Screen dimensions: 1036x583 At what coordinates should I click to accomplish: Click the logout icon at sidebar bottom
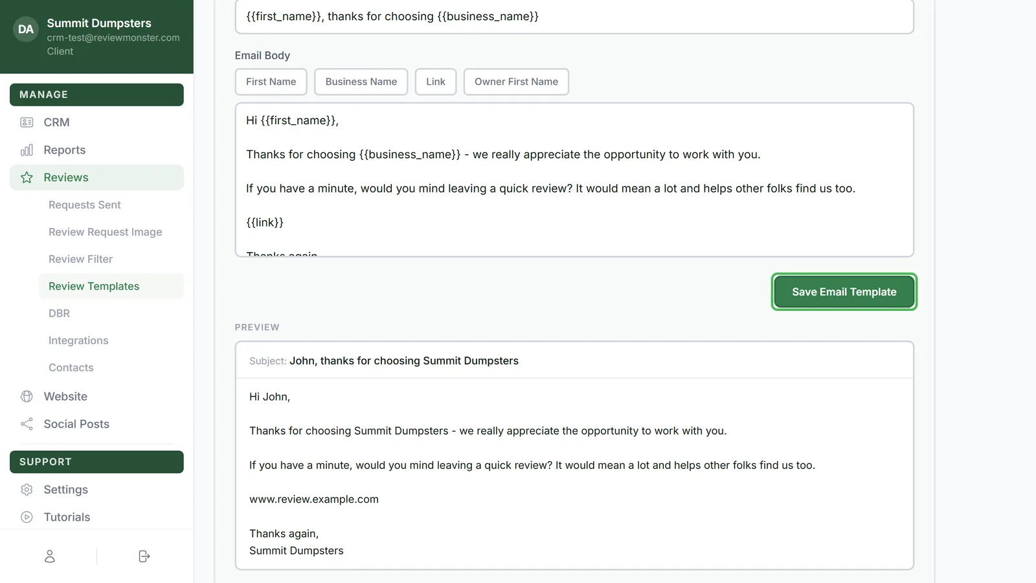(144, 556)
